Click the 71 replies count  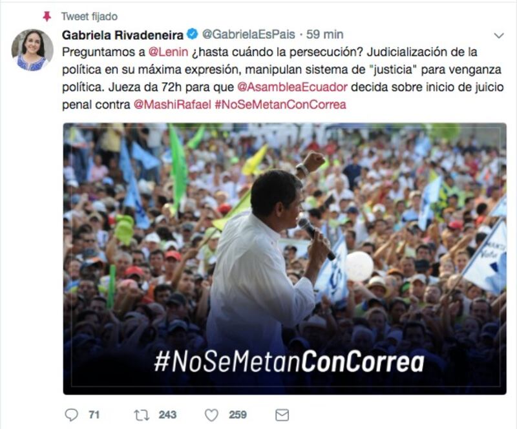94,415
